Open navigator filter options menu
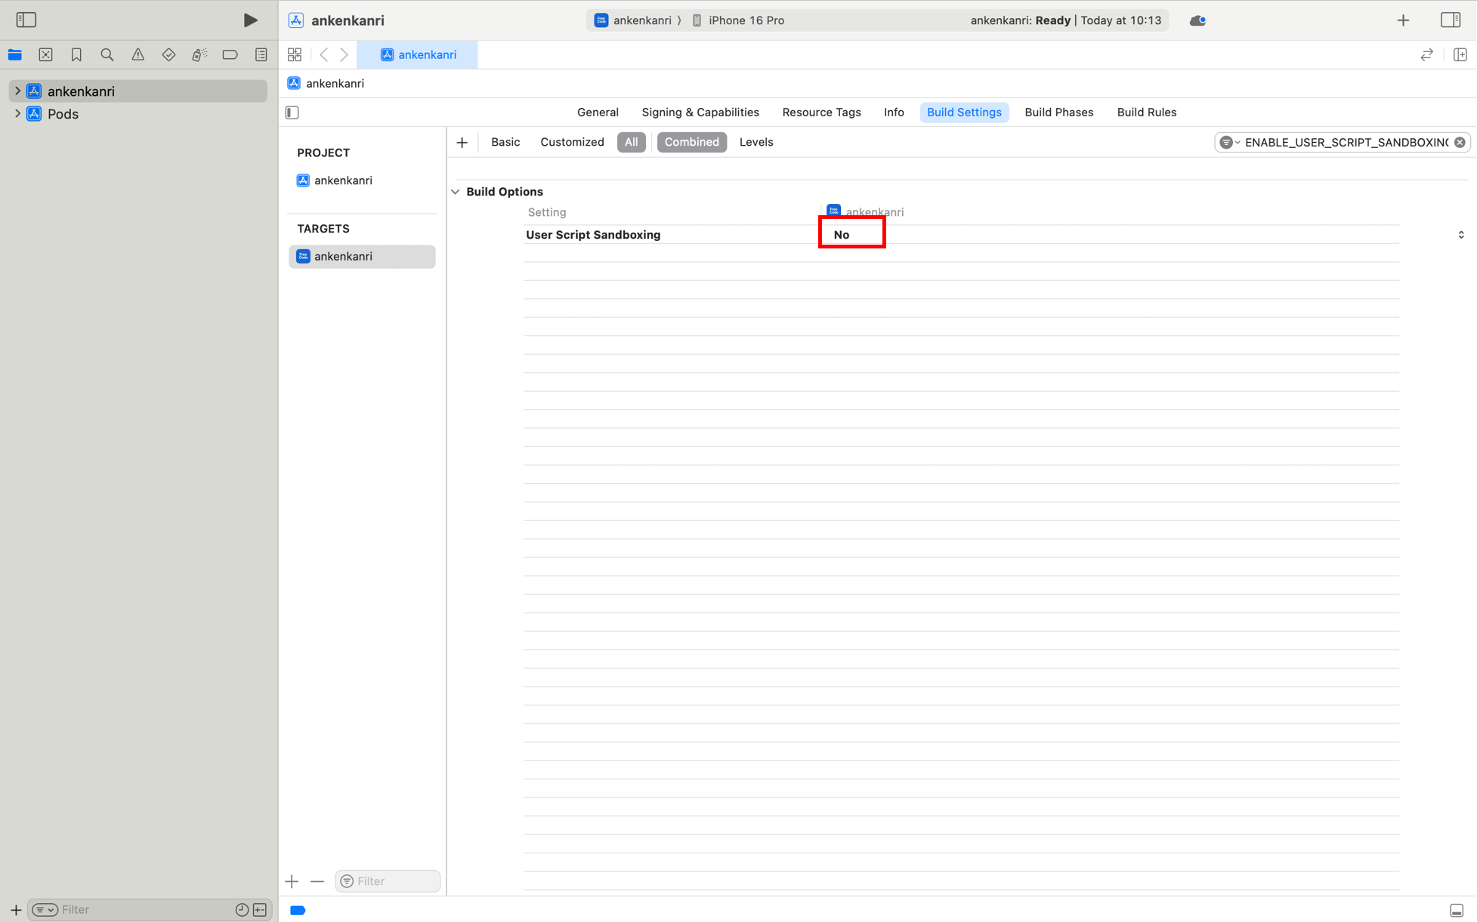The width and height of the screenshot is (1477, 922). (x=45, y=910)
